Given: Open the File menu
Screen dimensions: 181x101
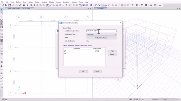Looking at the screenshot, I should 2,2.
